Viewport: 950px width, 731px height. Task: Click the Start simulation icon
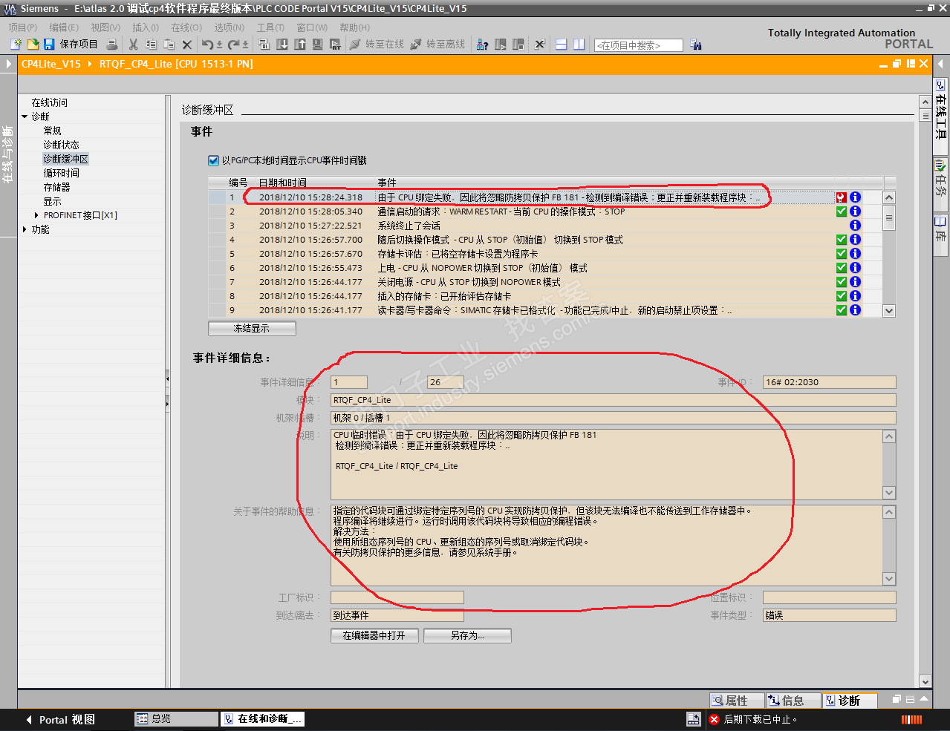pos(318,45)
